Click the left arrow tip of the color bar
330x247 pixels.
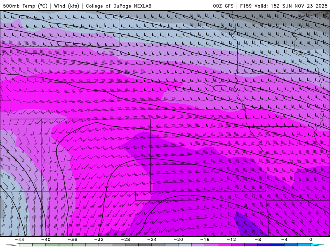[x=6, y=245]
